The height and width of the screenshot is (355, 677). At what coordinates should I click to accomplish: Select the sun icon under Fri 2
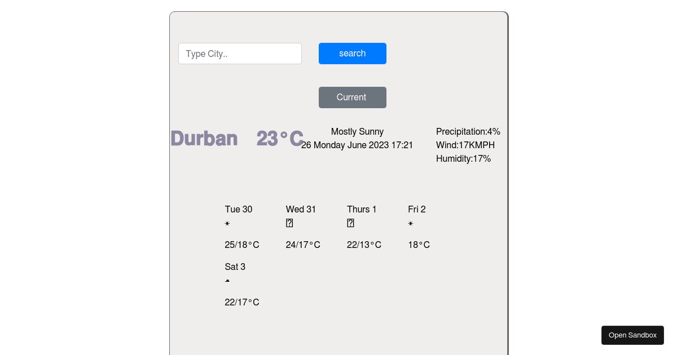pos(411,223)
